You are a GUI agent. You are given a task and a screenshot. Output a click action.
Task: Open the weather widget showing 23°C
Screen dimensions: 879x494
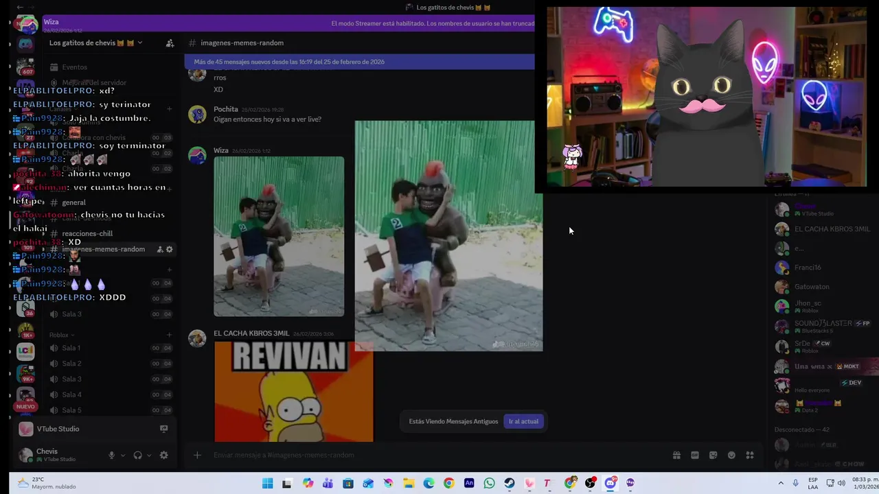click(x=46, y=483)
